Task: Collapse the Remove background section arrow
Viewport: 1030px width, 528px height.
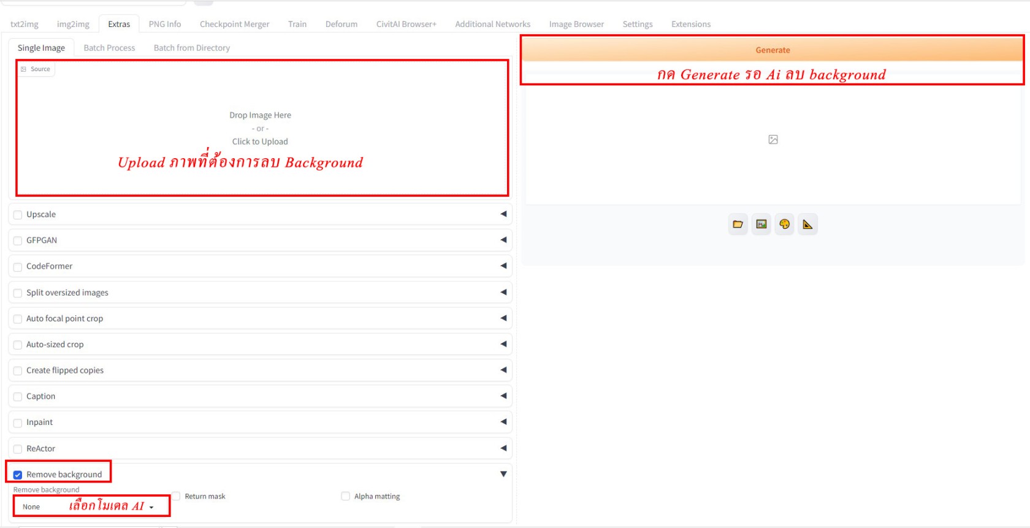Action: click(x=503, y=474)
